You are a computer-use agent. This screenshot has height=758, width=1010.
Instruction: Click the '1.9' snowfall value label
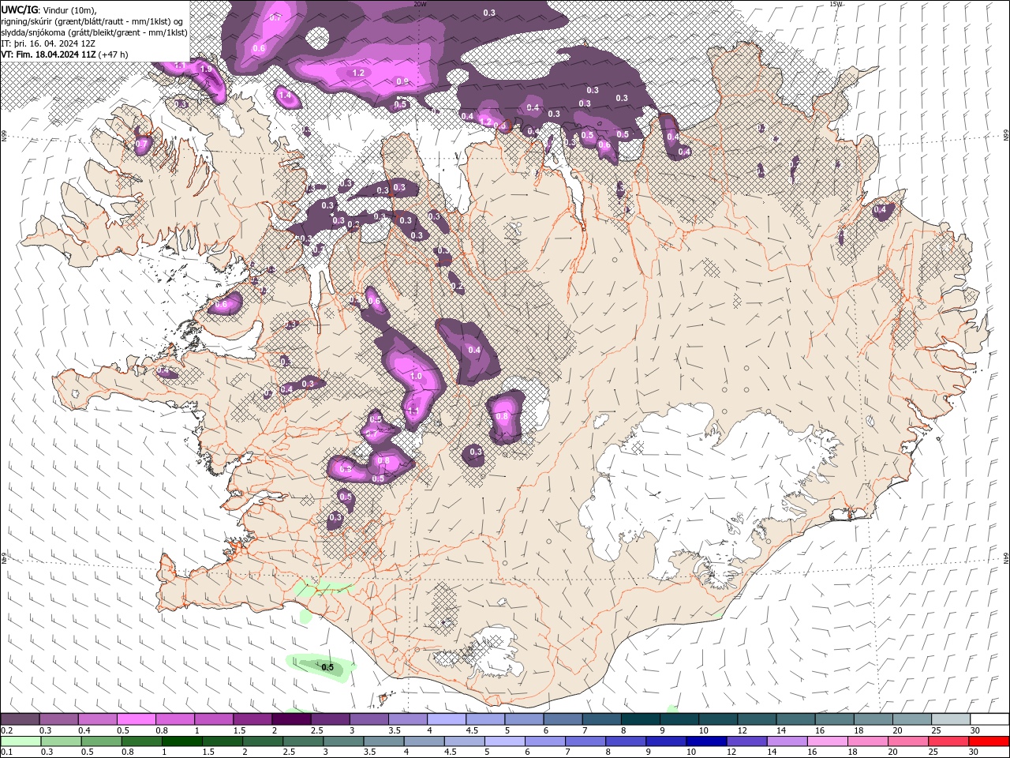click(x=206, y=69)
